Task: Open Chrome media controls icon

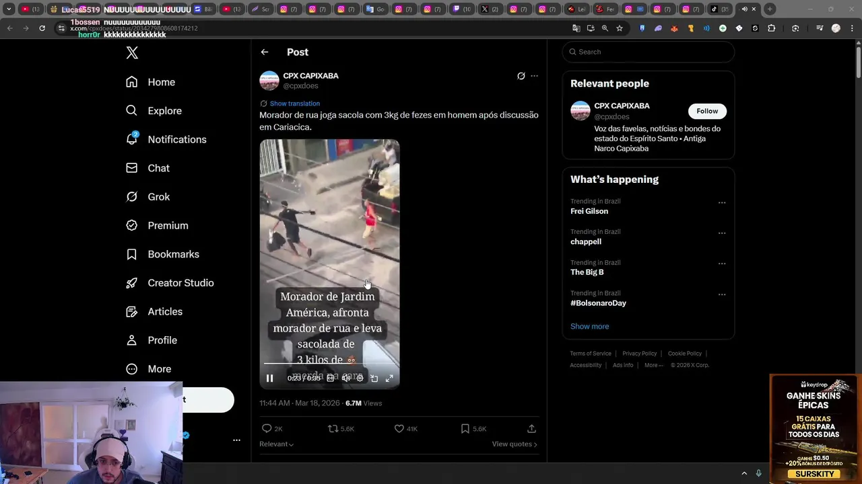Action: point(819,28)
